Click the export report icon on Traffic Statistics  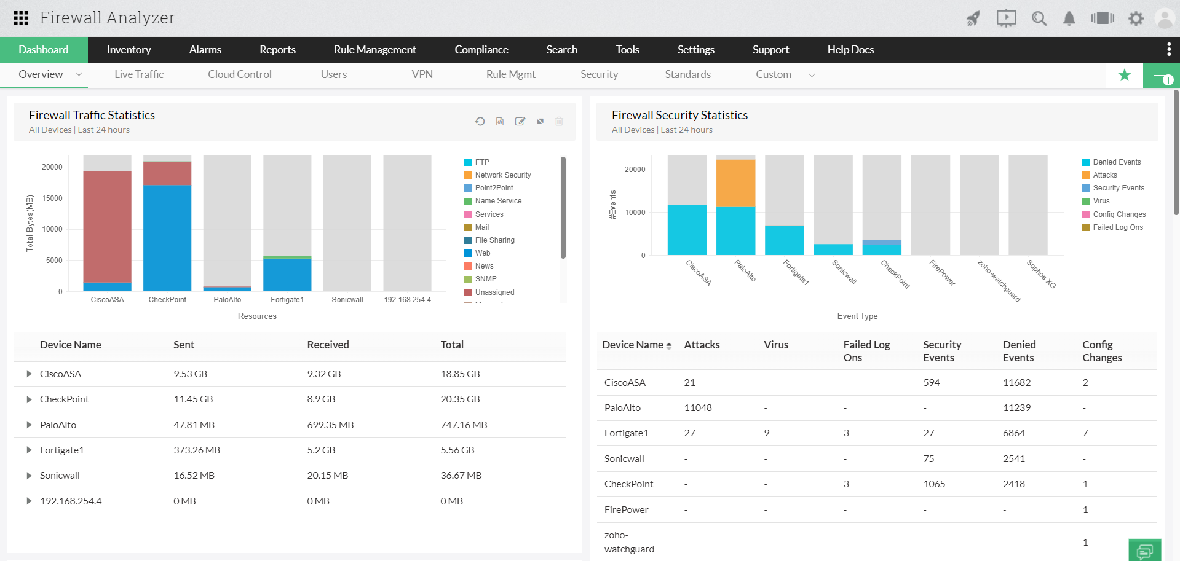pyautogui.click(x=500, y=121)
